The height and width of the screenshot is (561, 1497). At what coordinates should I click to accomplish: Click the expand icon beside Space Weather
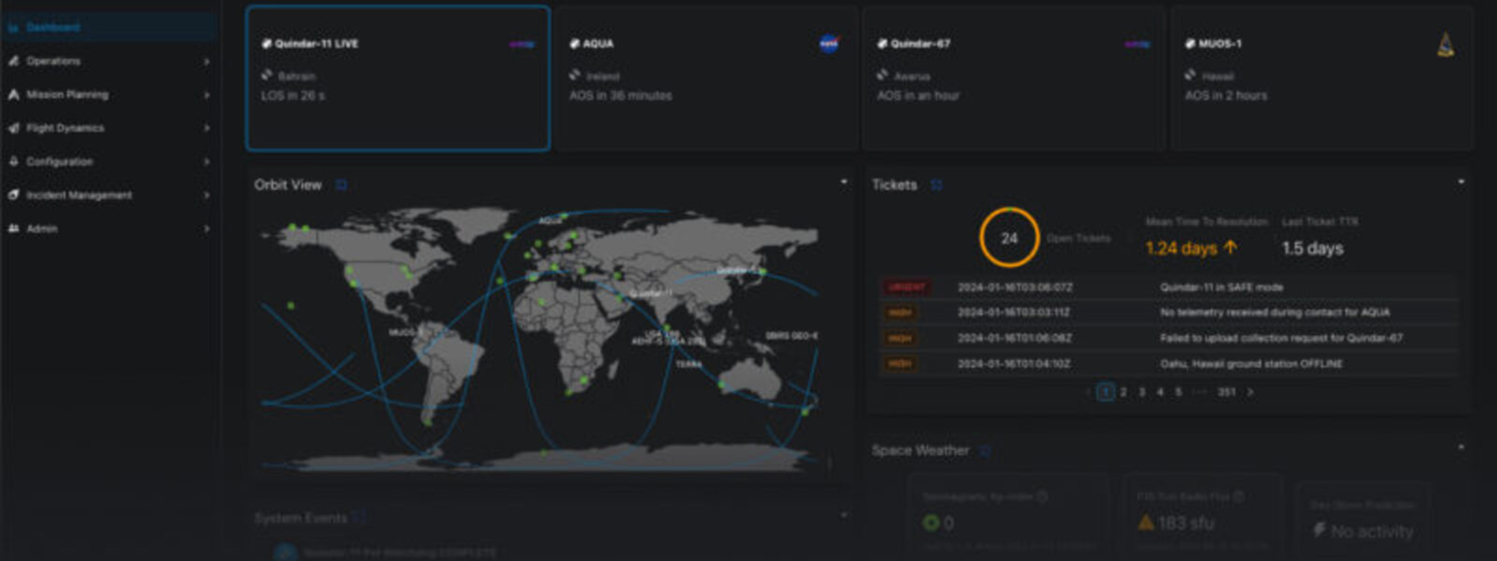tap(985, 450)
